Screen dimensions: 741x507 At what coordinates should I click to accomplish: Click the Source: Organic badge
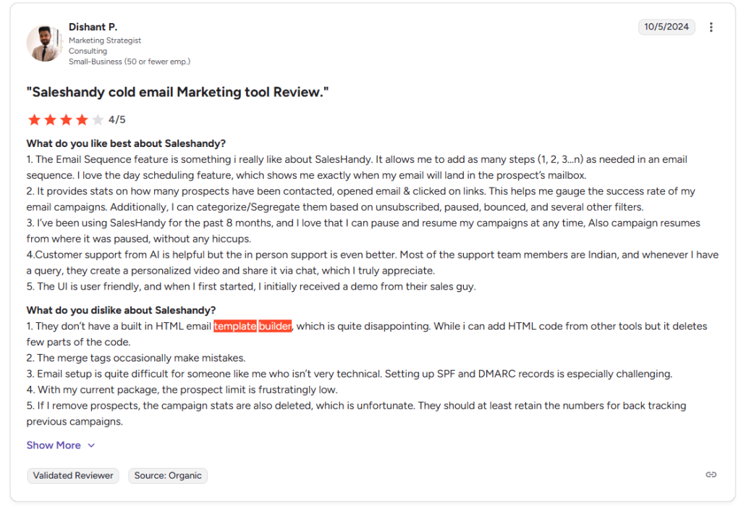pyautogui.click(x=169, y=476)
